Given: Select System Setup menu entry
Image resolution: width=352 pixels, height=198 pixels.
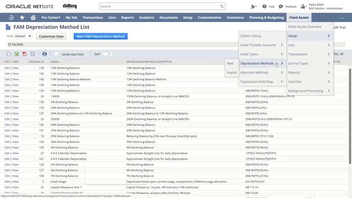Looking at the screenshot, I should [251, 36].
